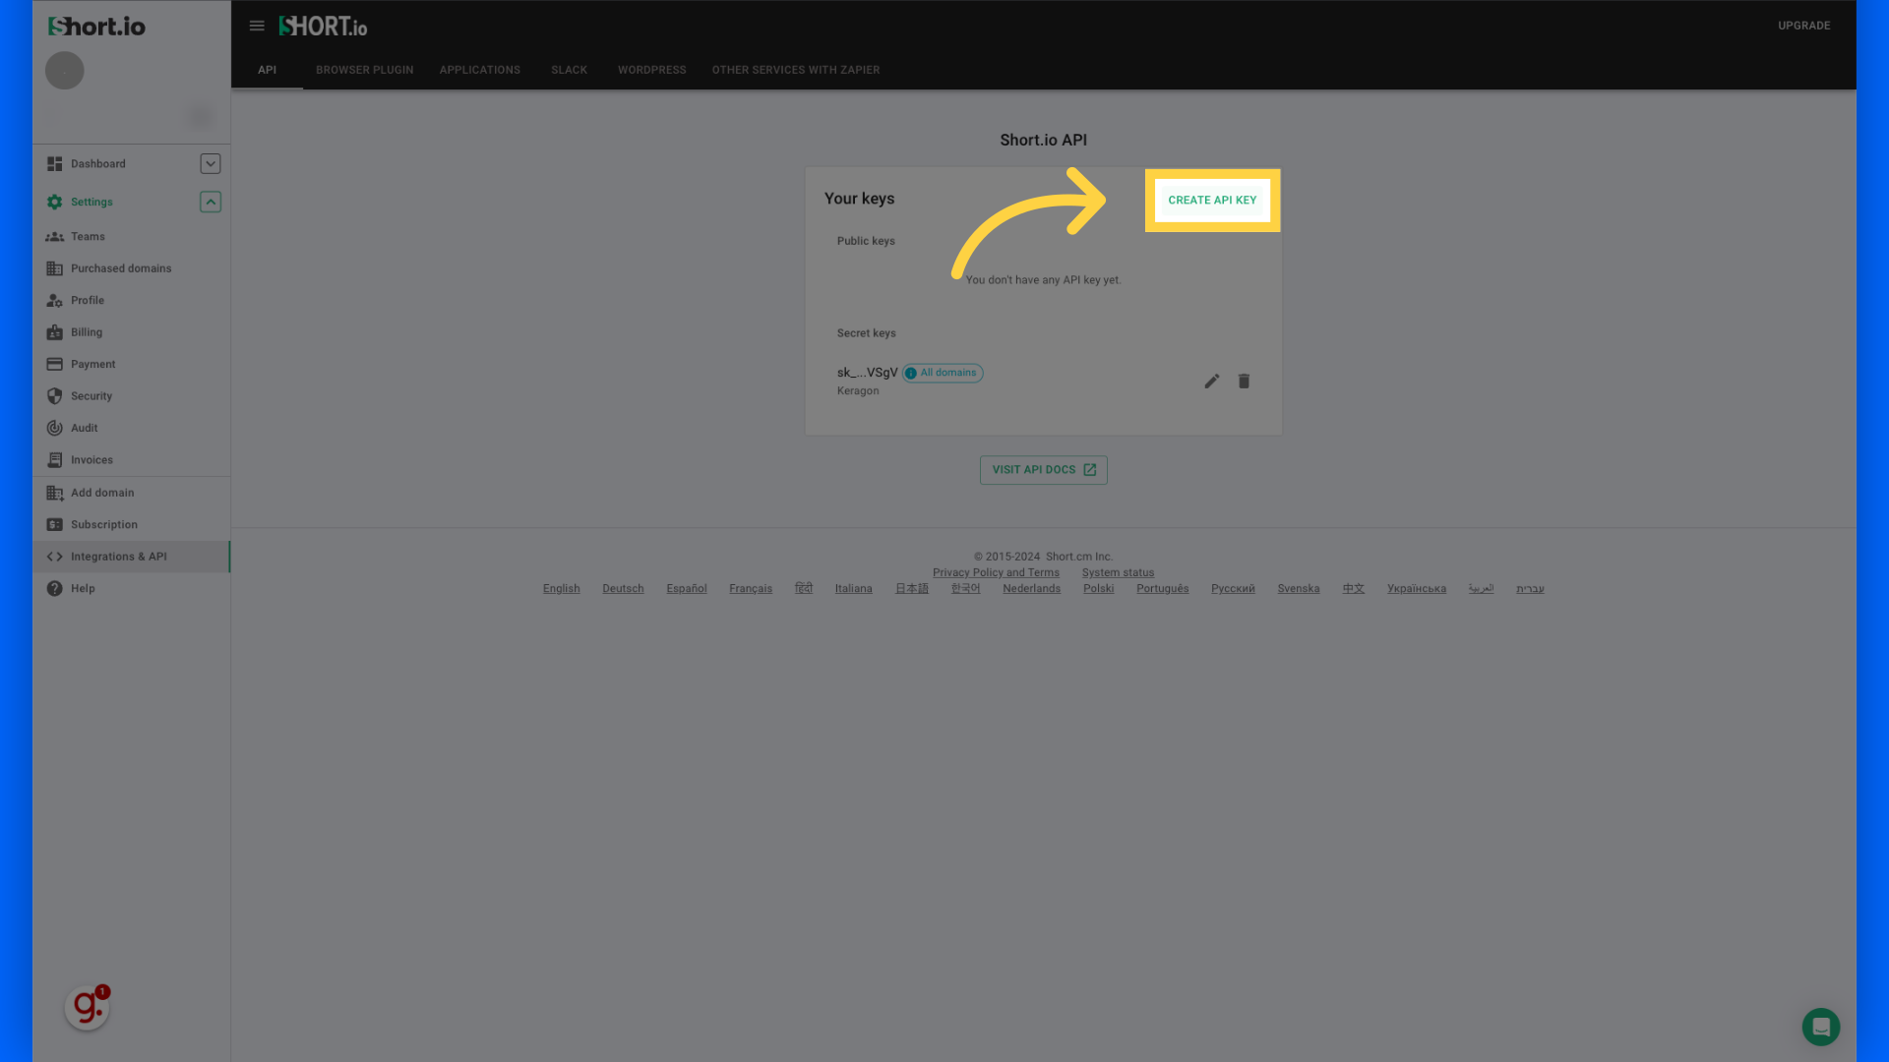The height and width of the screenshot is (1062, 1889).
Task: Open the user avatar circle
Action: tap(65, 71)
